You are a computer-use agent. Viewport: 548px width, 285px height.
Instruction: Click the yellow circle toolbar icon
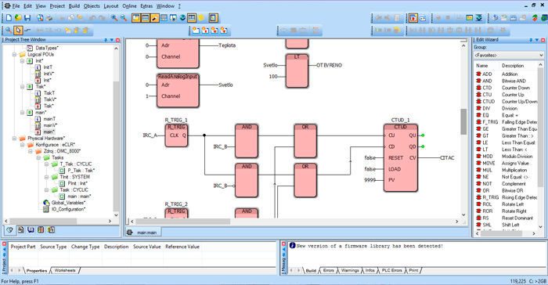coord(201,18)
